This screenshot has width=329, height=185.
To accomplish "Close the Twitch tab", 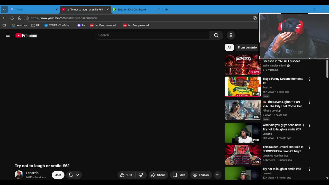I will tap(57, 10).
